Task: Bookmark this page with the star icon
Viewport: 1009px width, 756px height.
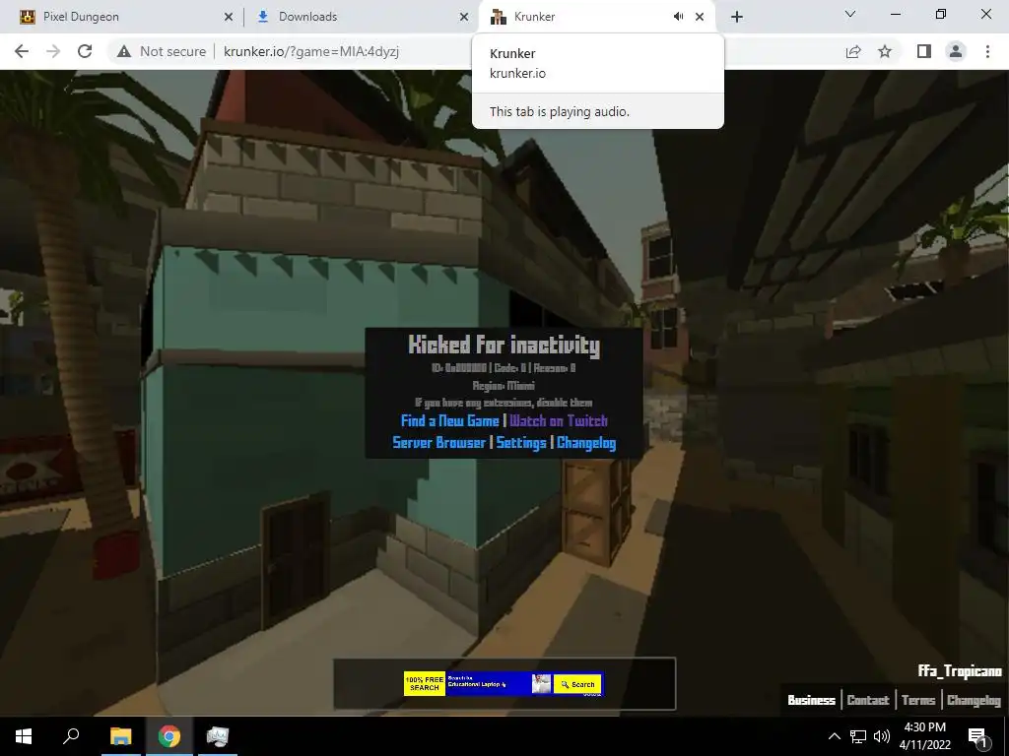Action: (886, 51)
